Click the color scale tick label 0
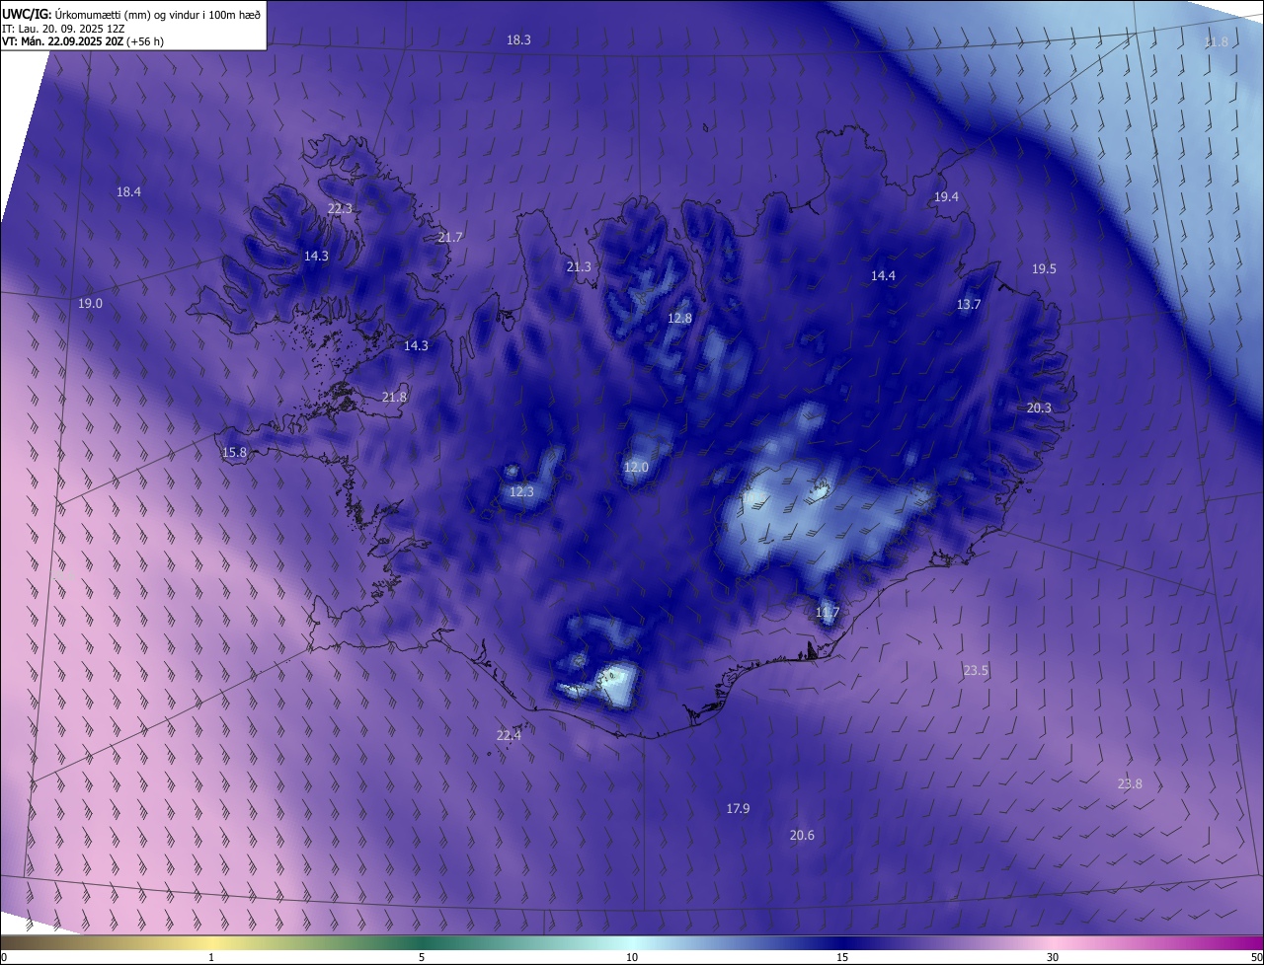1264x965 pixels. [4, 958]
